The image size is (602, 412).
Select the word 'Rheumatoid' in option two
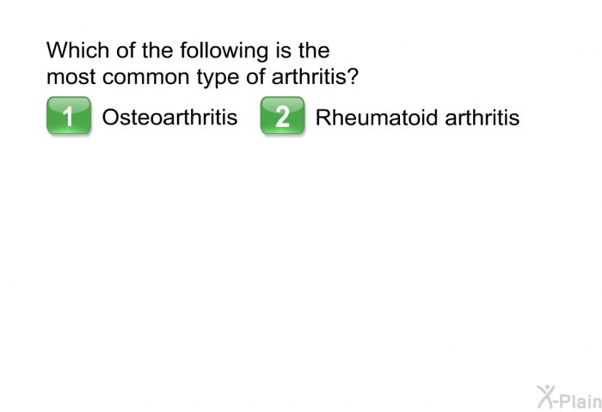pos(377,117)
